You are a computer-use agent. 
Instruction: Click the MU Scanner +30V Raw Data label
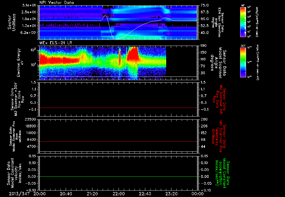pos(17,99)
